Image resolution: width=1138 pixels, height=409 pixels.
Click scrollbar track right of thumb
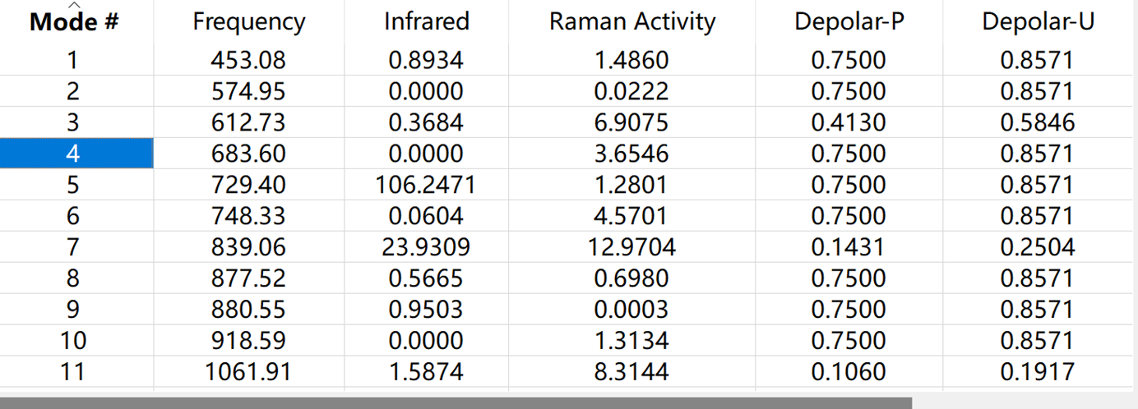(x=1025, y=403)
